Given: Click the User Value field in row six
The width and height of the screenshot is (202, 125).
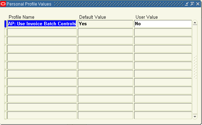Looking at the screenshot, I should click(x=163, y=65).
